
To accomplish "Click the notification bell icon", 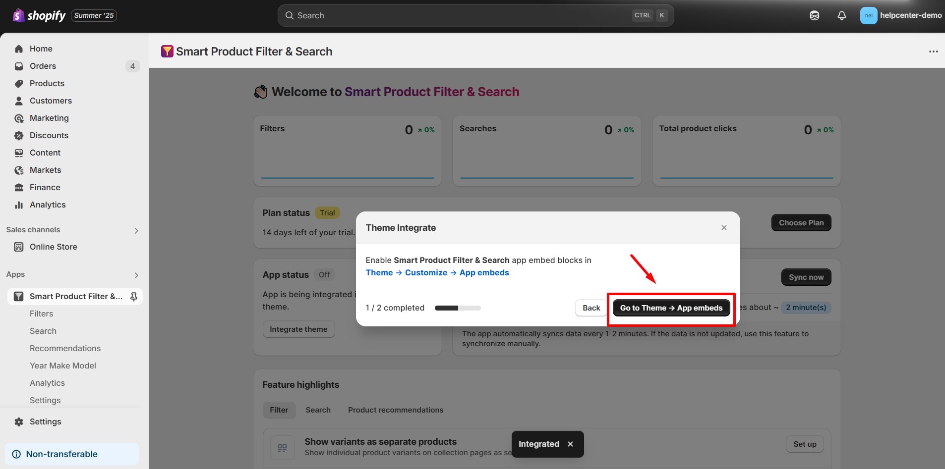I will pyautogui.click(x=841, y=15).
